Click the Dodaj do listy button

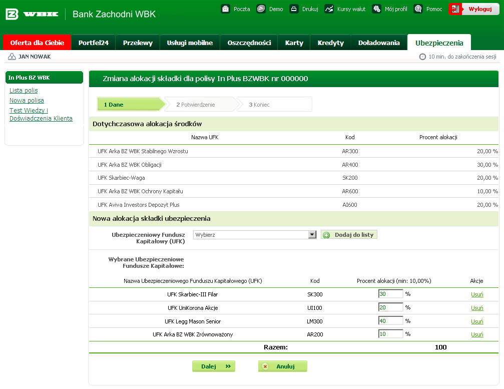click(349, 235)
